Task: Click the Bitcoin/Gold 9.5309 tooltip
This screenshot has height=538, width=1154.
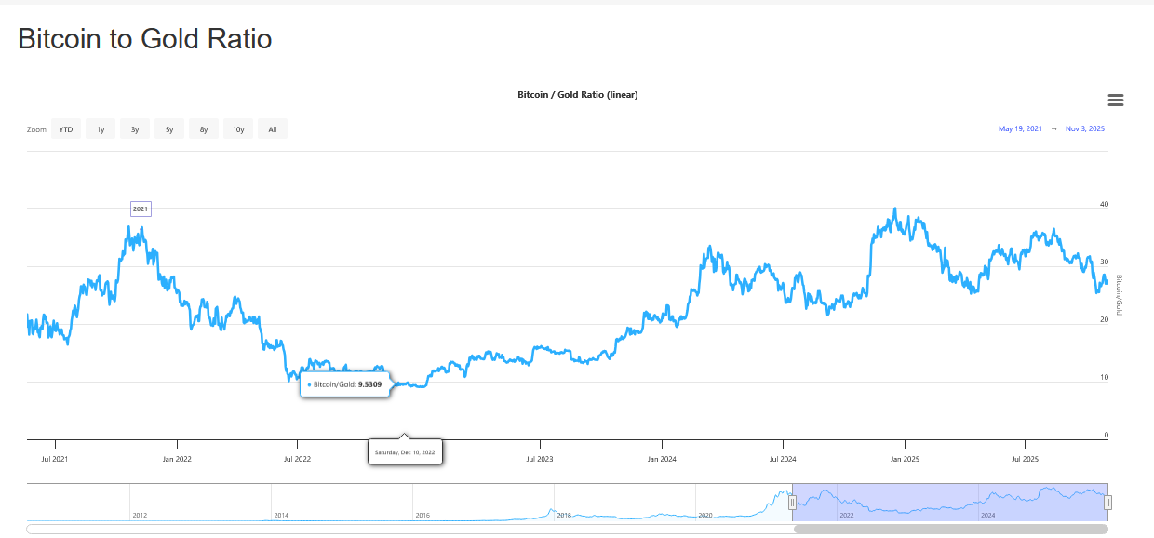Action: point(344,383)
